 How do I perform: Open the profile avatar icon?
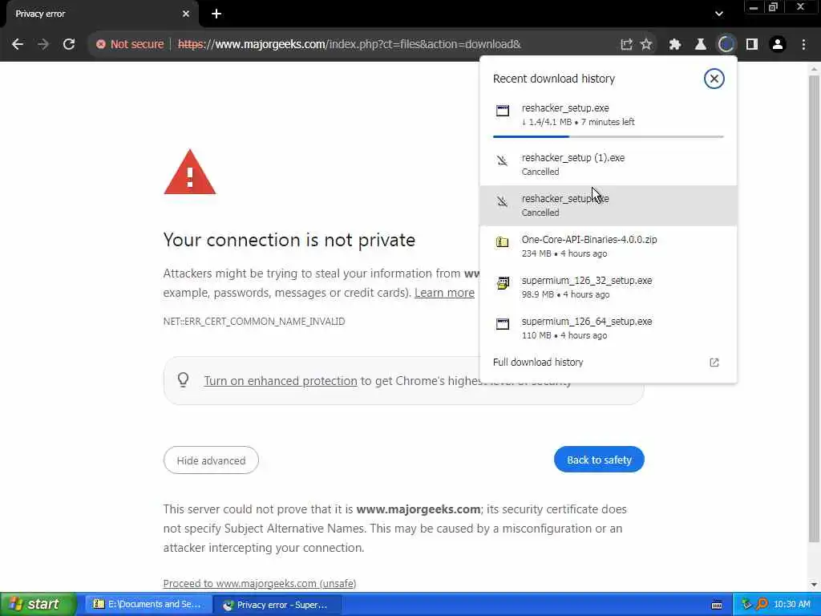[778, 44]
